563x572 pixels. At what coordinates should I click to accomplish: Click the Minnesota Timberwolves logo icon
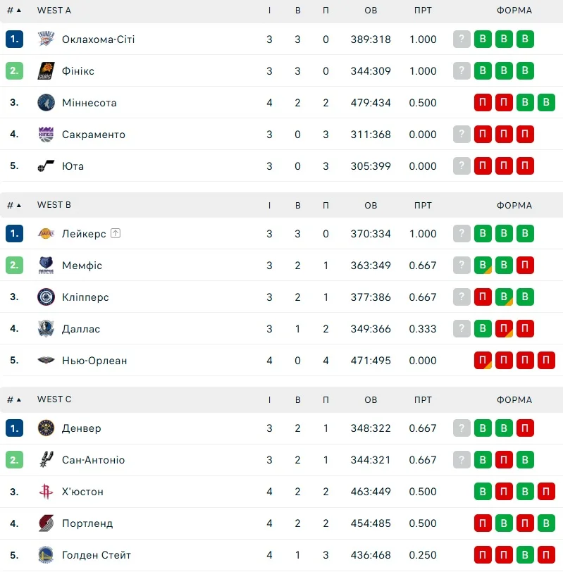(x=46, y=103)
